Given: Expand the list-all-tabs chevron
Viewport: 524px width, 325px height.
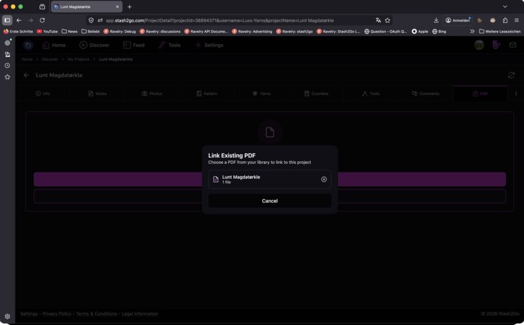Looking at the screenshot, I should [505, 7].
